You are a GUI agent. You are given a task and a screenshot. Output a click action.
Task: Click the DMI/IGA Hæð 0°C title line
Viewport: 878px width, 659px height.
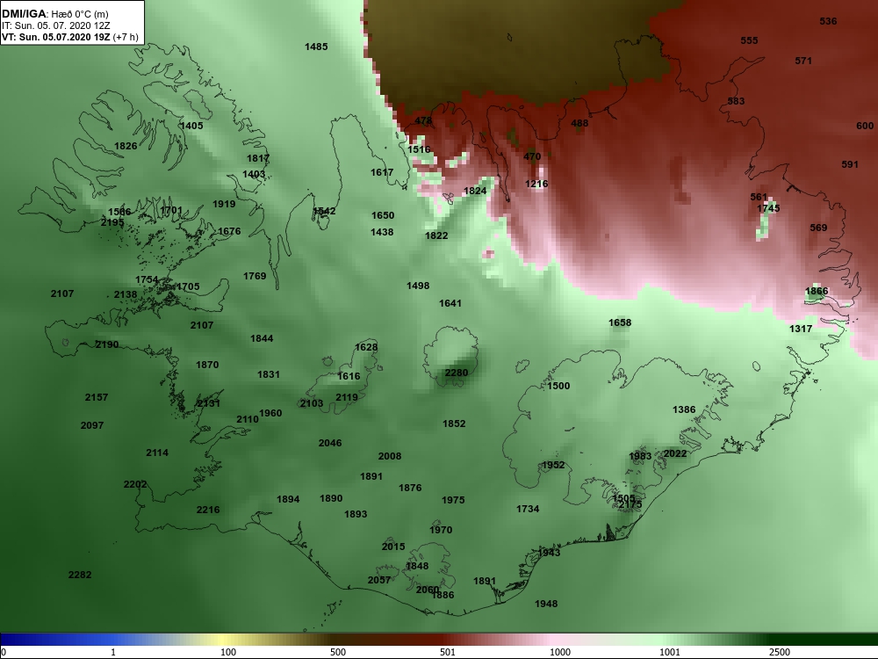point(54,14)
